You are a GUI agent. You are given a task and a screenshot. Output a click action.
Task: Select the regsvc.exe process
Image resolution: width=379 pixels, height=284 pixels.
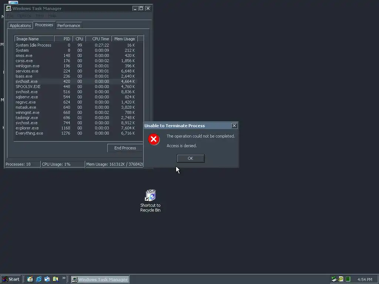point(76,102)
